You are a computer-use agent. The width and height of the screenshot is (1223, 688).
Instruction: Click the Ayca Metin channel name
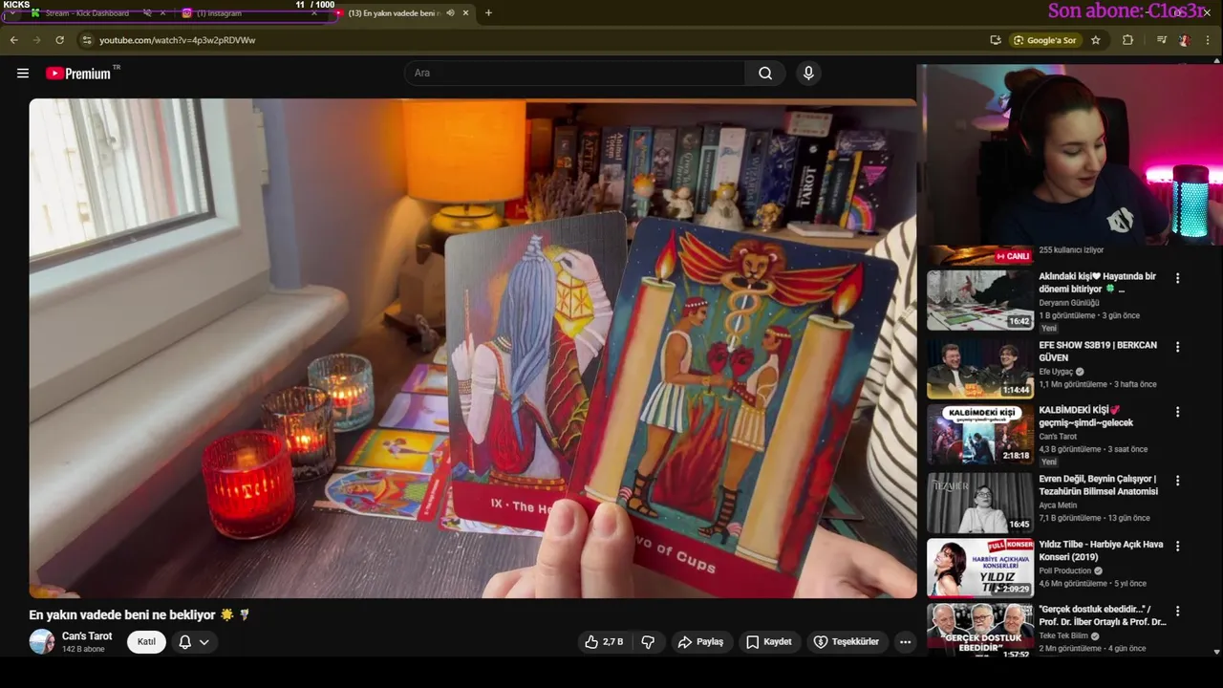pos(1059,505)
